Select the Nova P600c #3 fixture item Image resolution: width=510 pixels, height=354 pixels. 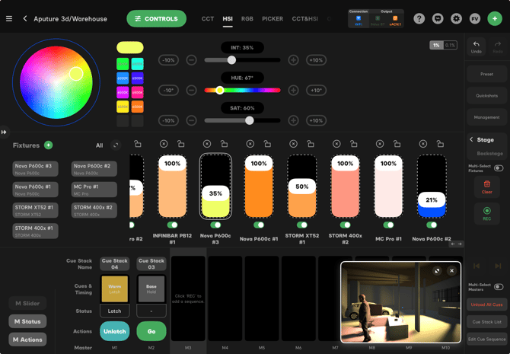coord(36,169)
